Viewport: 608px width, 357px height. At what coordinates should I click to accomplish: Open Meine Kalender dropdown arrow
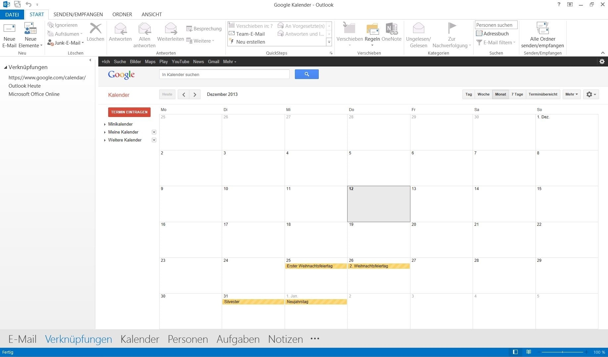154,132
